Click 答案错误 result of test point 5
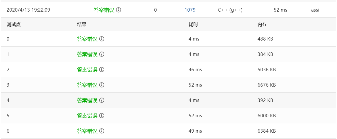Image resolution: width=337 pixels, height=139 pixels. click(87, 116)
